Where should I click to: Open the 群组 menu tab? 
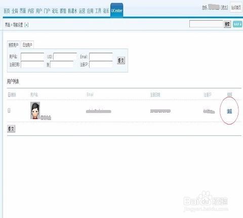click(x=63, y=11)
